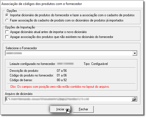The height and width of the screenshot is (118, 146).
Task: Check 'Apagar associação dos produtos que não existirem'
Action: [x=7, y=37]
